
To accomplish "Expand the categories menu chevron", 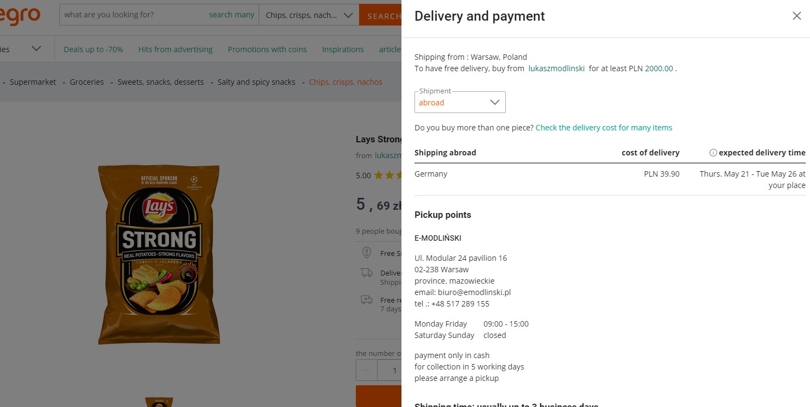I will [36, 49].
